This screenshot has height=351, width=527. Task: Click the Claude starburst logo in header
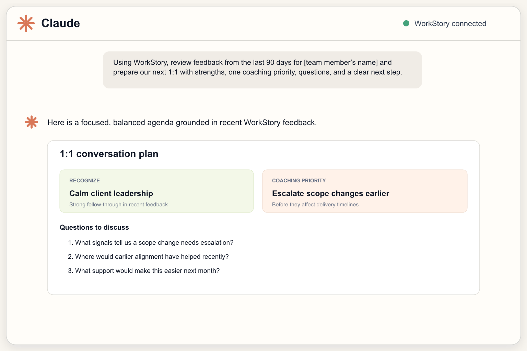(x=26, y=24)
